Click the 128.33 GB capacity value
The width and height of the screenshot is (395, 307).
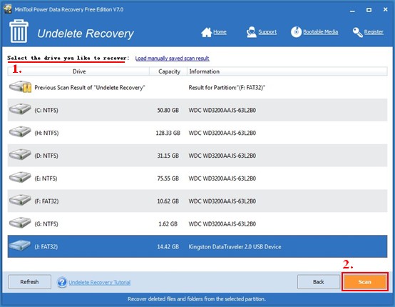click(168, 133)
